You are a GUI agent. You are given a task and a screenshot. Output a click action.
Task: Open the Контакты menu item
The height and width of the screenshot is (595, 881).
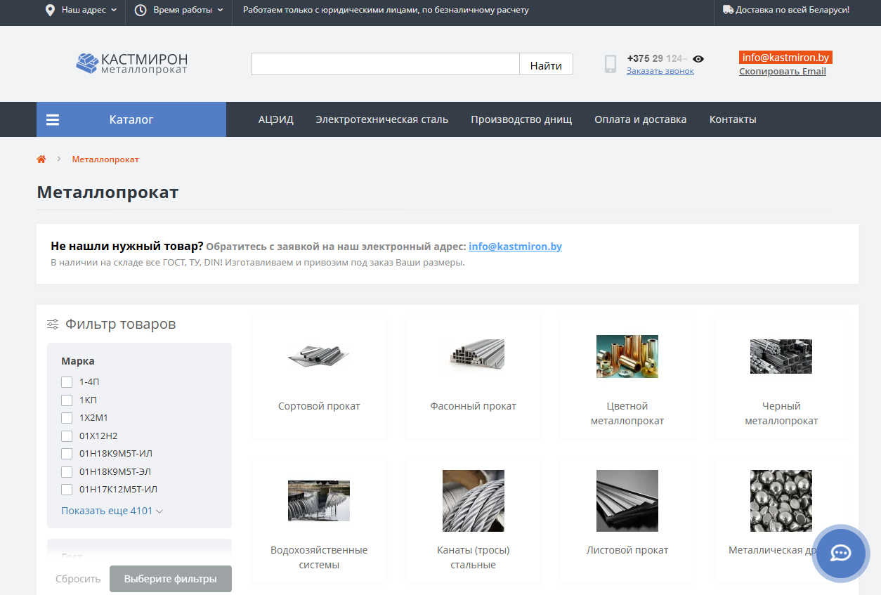[733, 119]
